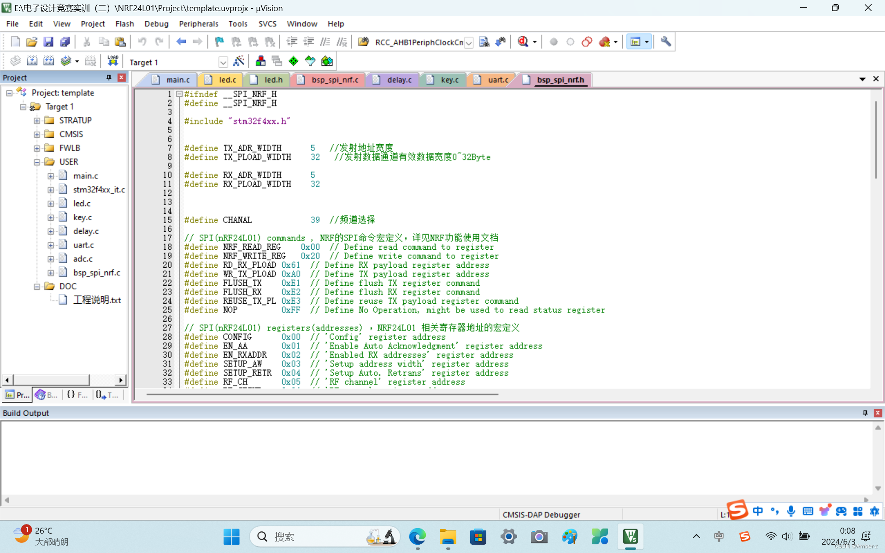Expand the CMSIS folder
Viewport: 885px width, 553px height.
click(x=37, y=135)
